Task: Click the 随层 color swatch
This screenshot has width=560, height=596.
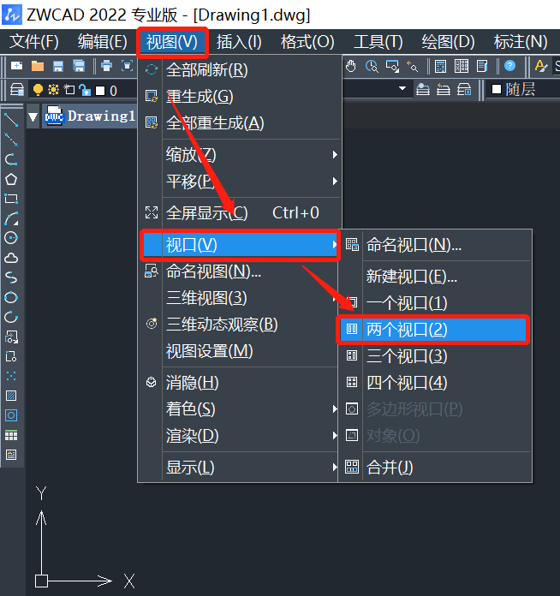Action: 497,89
